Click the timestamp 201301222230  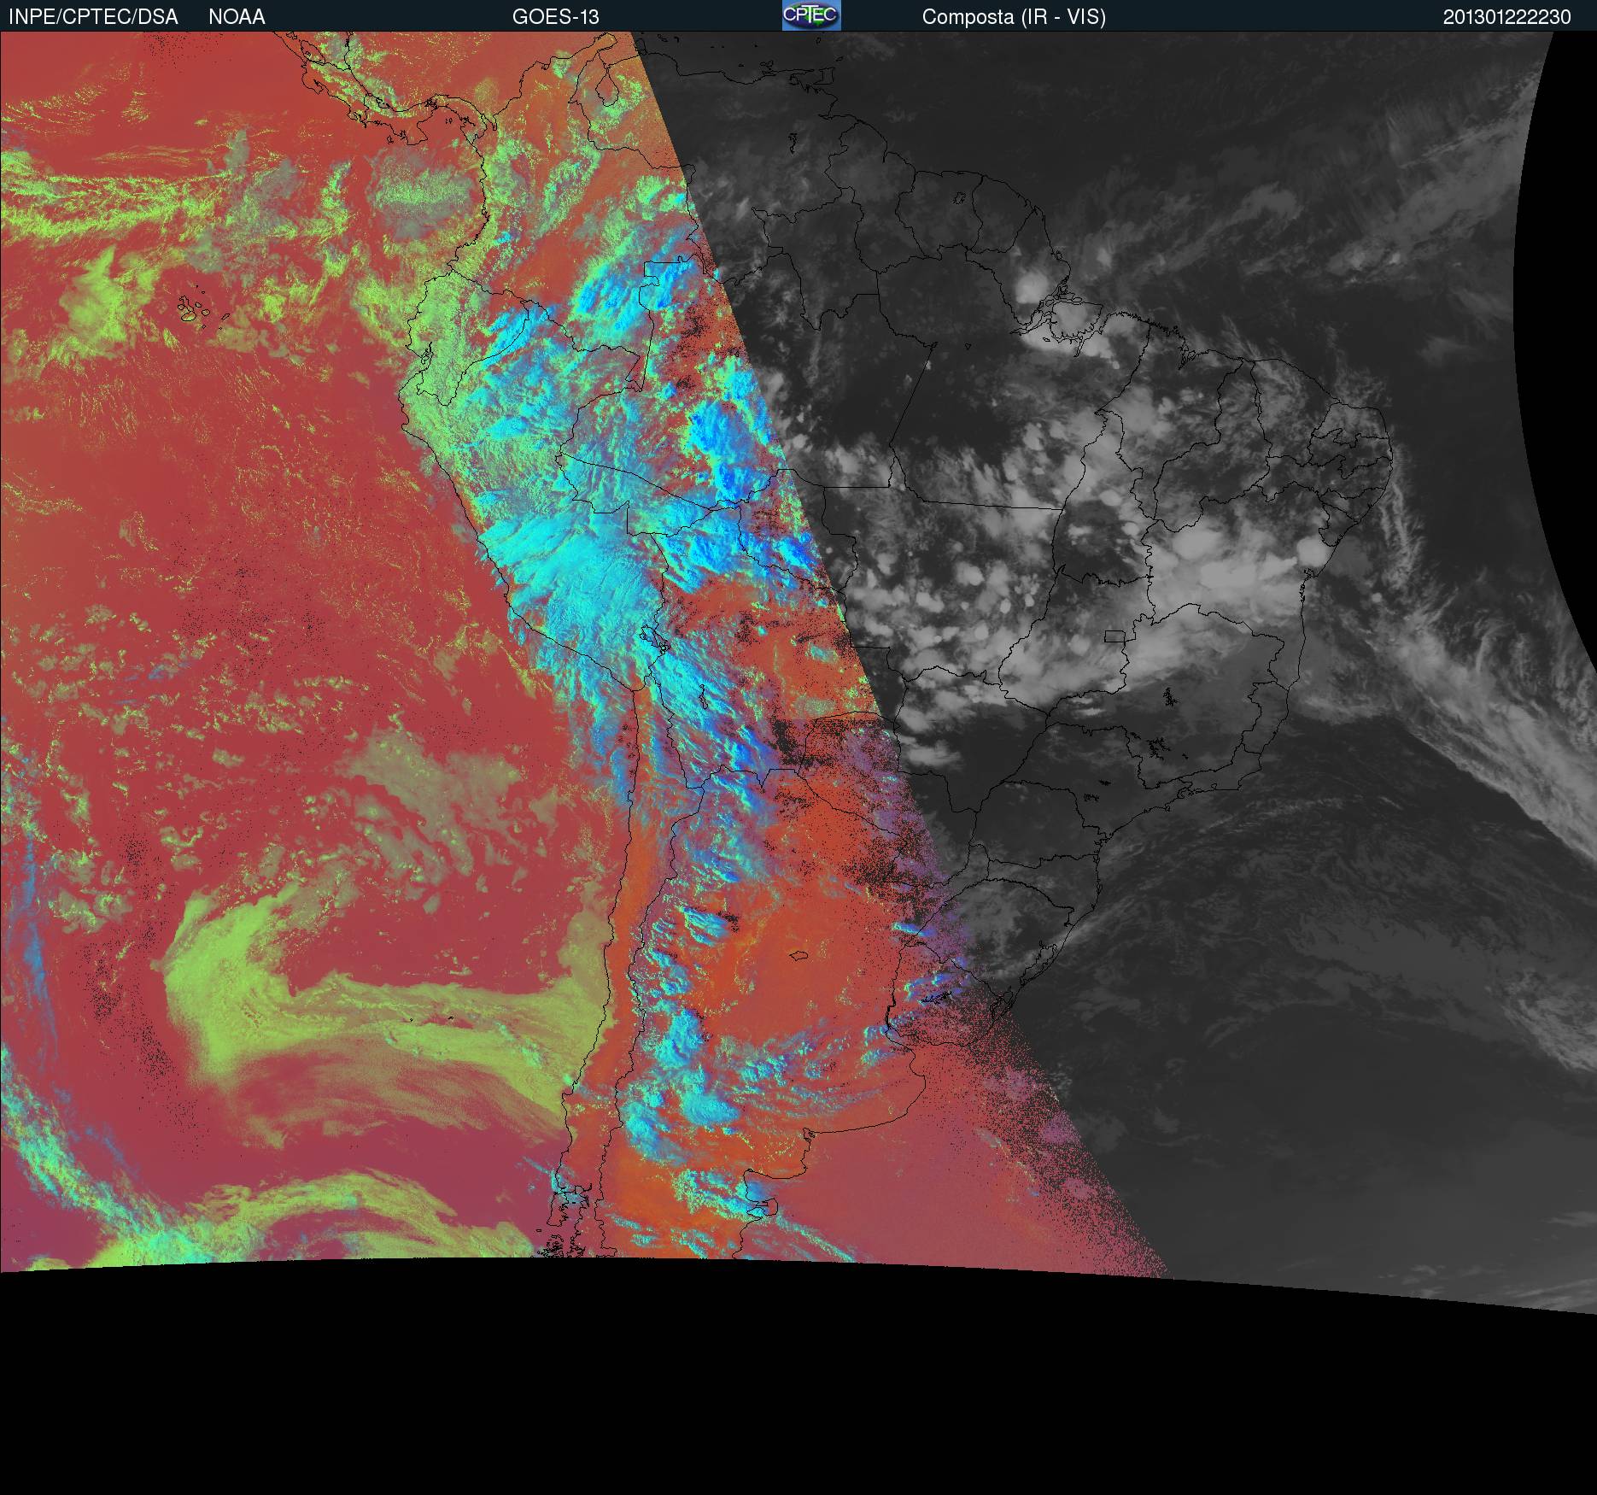(x=1506, y=17)
